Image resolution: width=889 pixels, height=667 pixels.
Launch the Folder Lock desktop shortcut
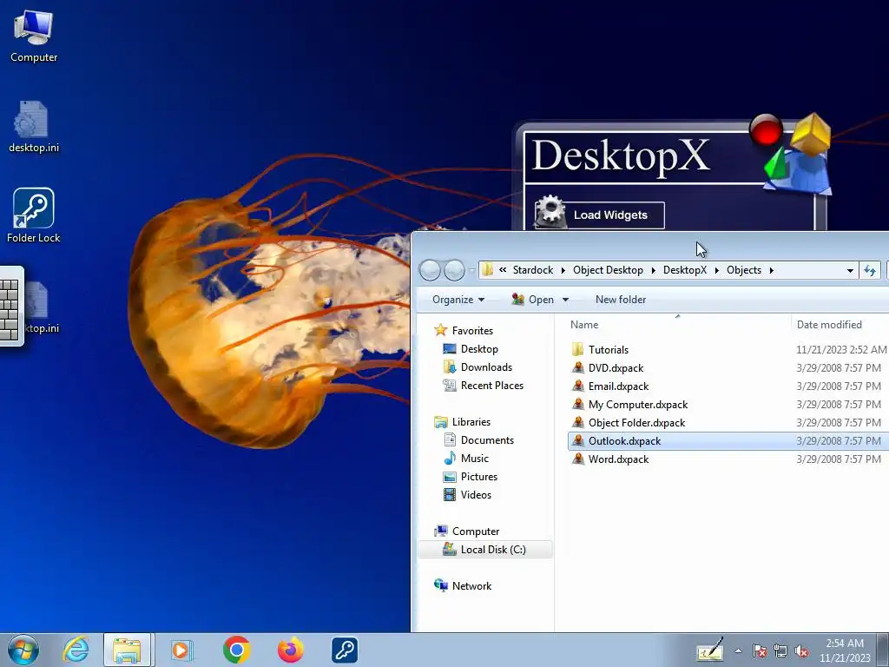34,215
